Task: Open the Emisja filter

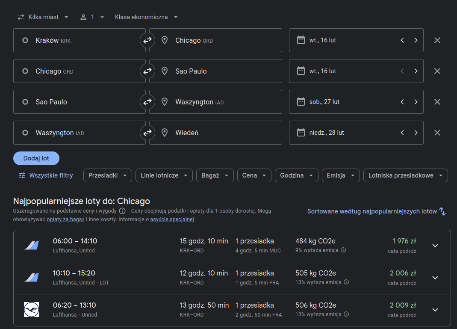Action: point(341,175)
